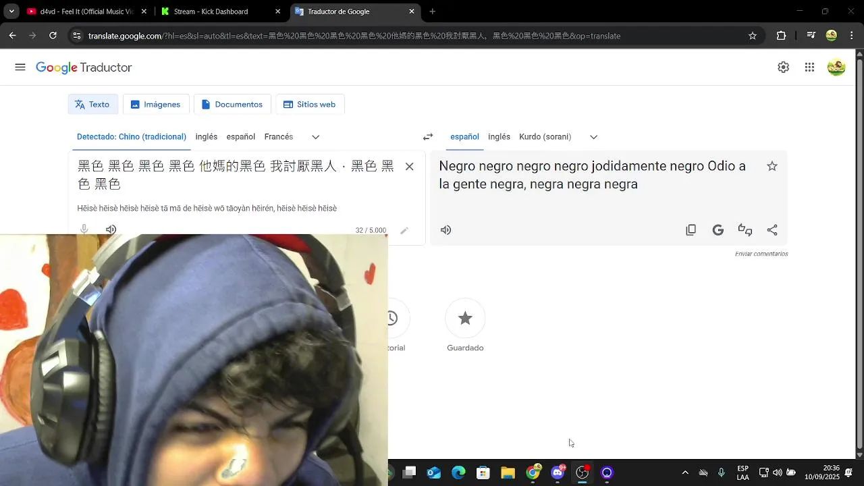Open the Chrome three-dot menu
Screen dimensions: 864x486
coord(852,36)
